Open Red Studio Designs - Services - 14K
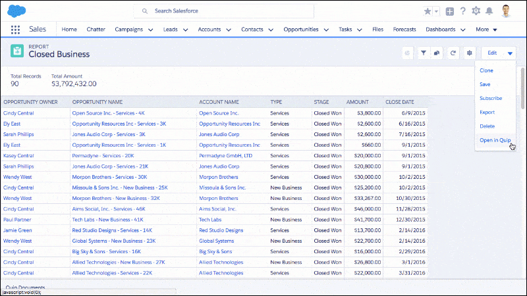The width and height of the screenshot is (527, 296). point(112,230)
